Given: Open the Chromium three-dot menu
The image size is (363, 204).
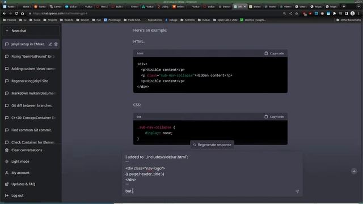Looking at the screenshot, I should (x=359, y=14).
